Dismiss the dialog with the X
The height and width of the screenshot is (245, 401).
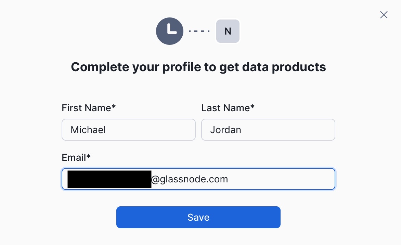coord(384,15)
